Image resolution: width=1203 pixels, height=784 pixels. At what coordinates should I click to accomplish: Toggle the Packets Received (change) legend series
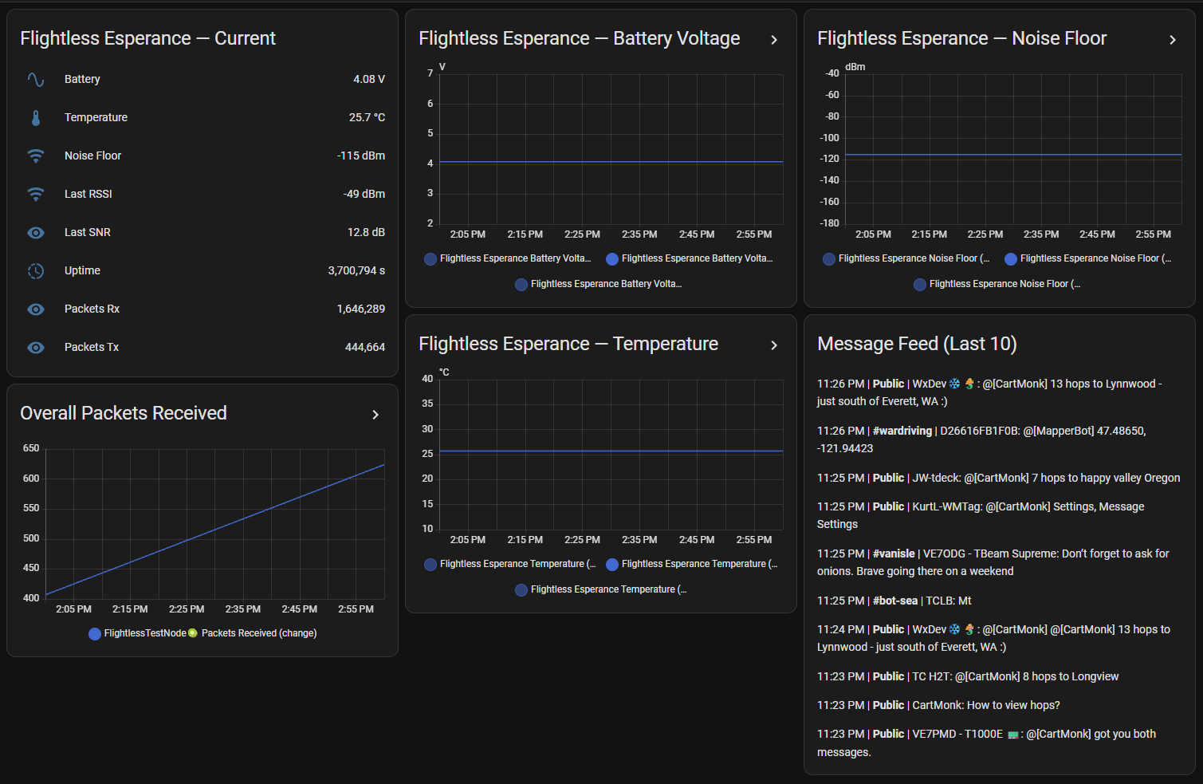tap(202, 633)
